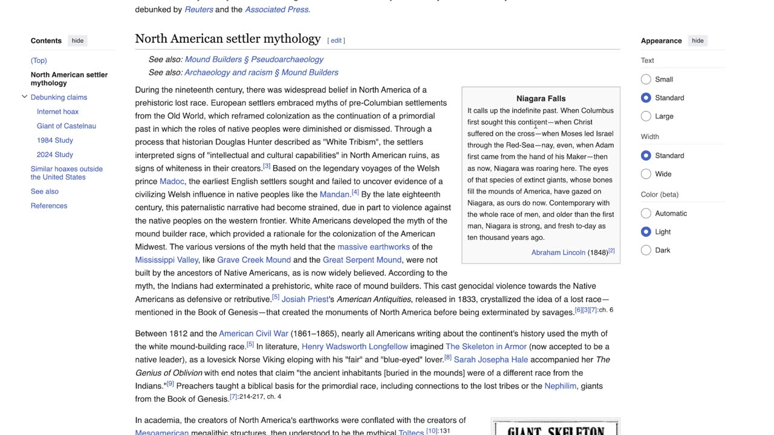The height and width of the screenshot is (435, 774).
Task: Open the Reuters link
Action: 199,9
